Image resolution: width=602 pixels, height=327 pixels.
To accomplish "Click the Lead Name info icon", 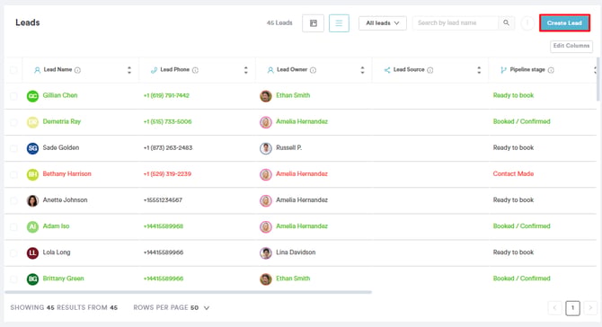I will pos(77,70).
